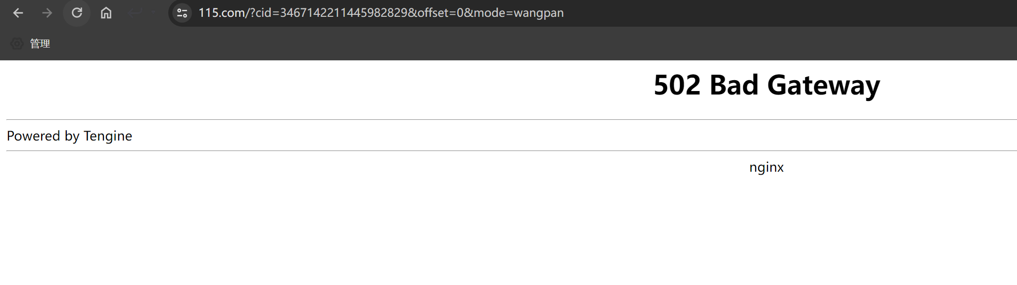The image size is (1017, 285).
Task: Click the word Tengine
Action: [108, 136]
